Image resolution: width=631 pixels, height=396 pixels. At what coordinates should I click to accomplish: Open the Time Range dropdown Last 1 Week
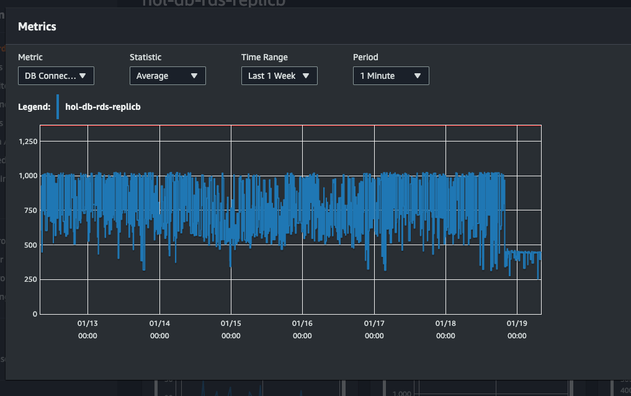click(x=279, y=76)
